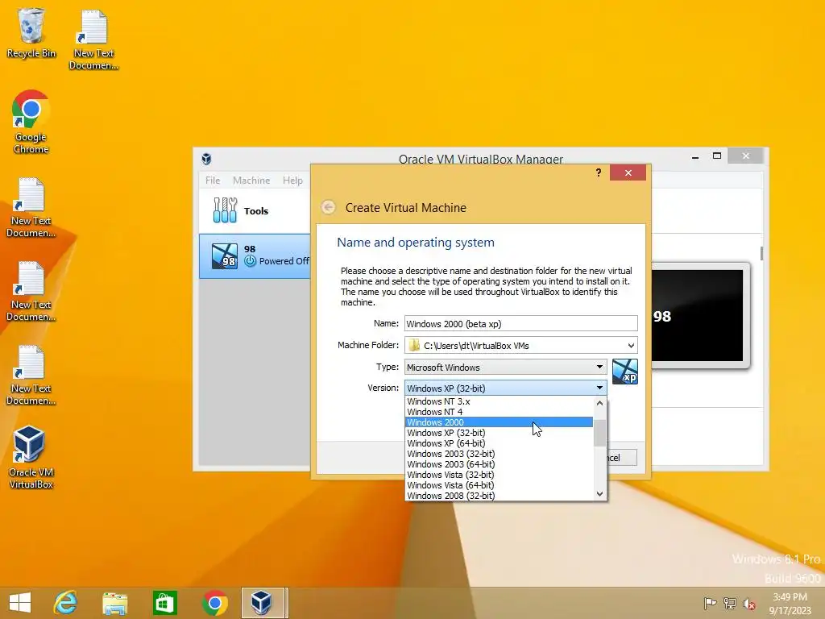The width and height of the screenshot is (825, 619).
Task: Select Windows 2008 (32-bit) option
Action: [499, 496]
